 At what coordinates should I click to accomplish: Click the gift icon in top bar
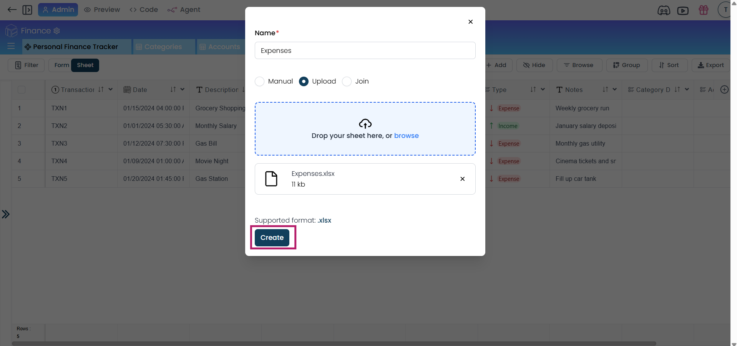(703, 10)
